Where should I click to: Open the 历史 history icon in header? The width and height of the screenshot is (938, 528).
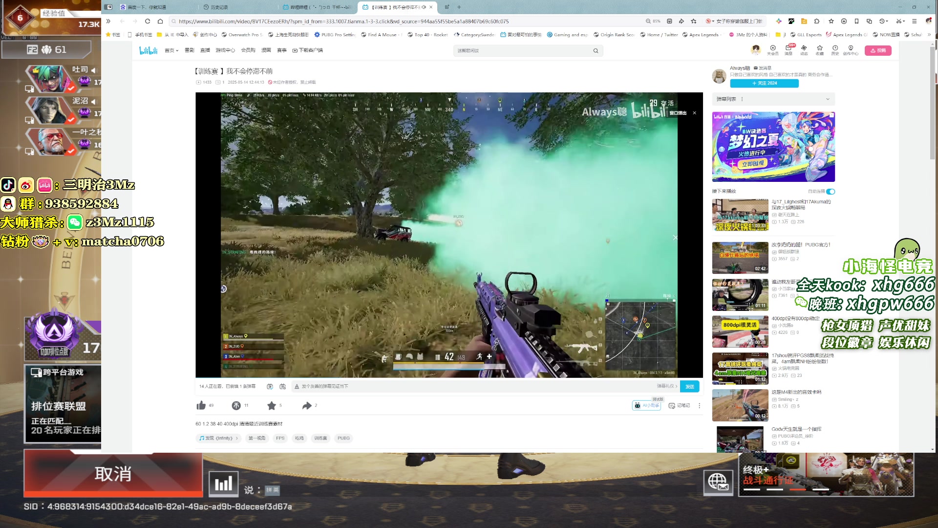pos(835,50)
